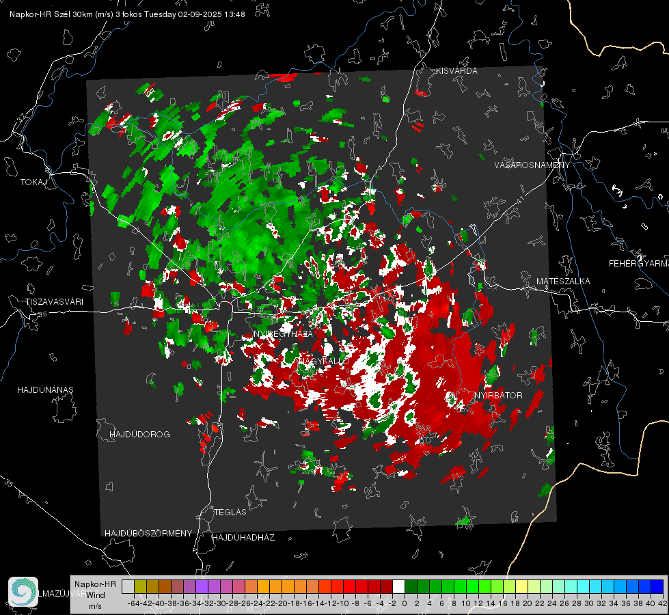The width and height of the screenshot is (669, 615).
Task: Click the FEHÉRGYARMAT city label at right edge
Action: coord(639,264)
